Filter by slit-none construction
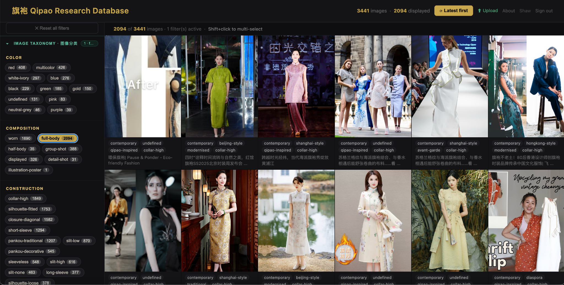564x285 pixels. click(23, 272)
